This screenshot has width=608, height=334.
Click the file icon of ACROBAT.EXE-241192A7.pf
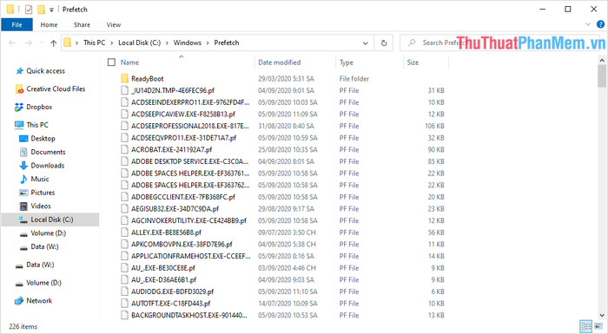(124, 149)
